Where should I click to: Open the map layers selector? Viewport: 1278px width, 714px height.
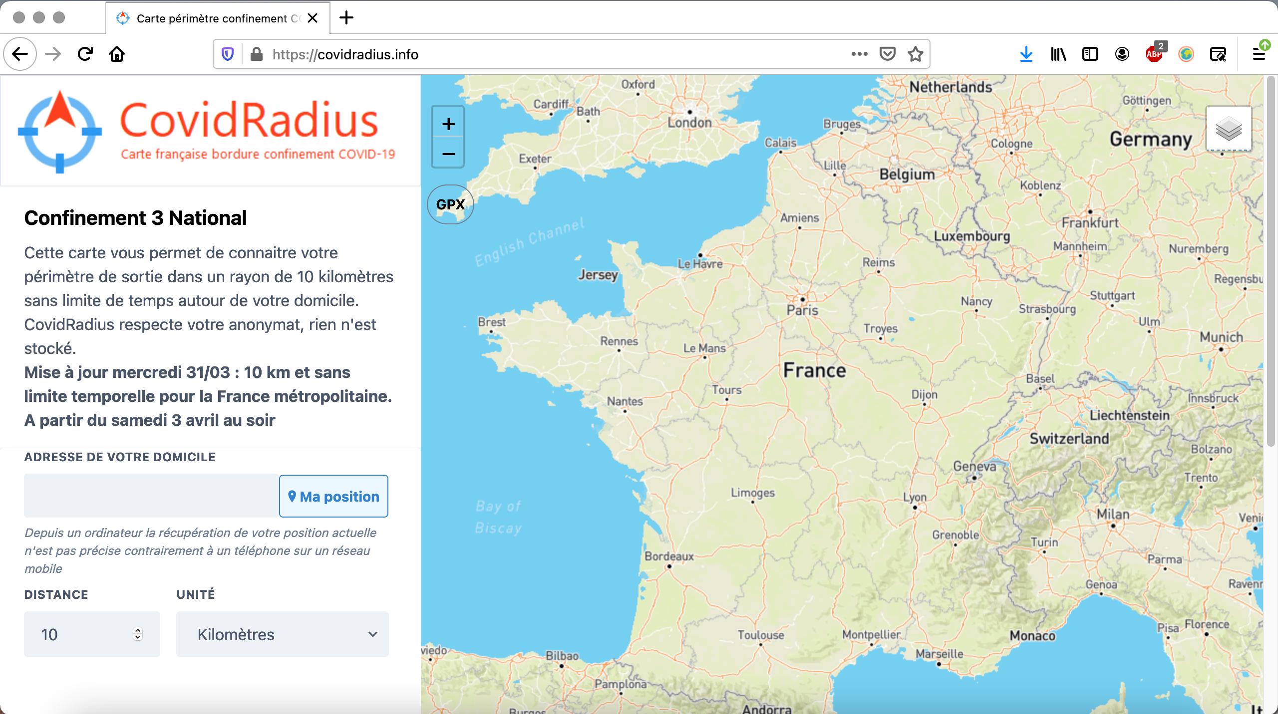1229,129
